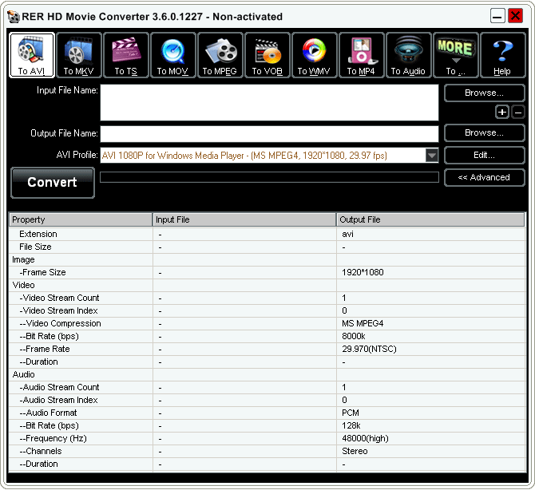The height and width of the screenshot is (490, 535).
Task: Select the To AVI format icon
Action: coord(32,55)
